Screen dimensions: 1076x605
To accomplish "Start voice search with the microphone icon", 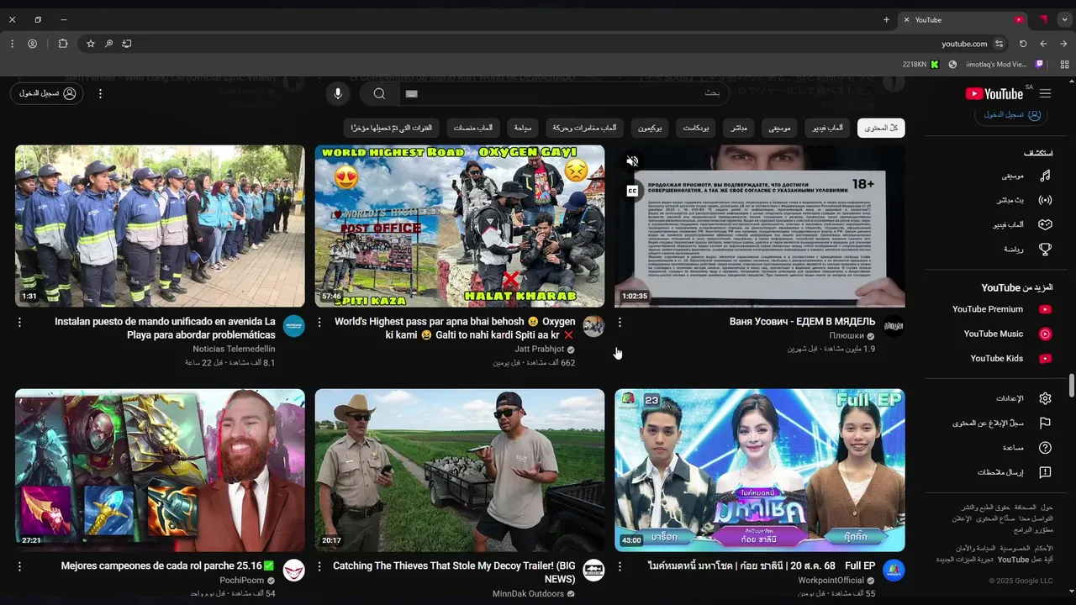I will click(x=338, y=93).
